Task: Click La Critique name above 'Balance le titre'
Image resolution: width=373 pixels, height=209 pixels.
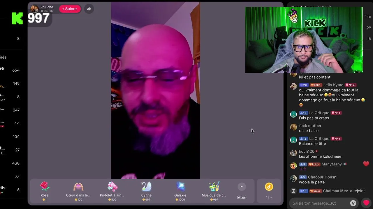Action: (319, 138)
